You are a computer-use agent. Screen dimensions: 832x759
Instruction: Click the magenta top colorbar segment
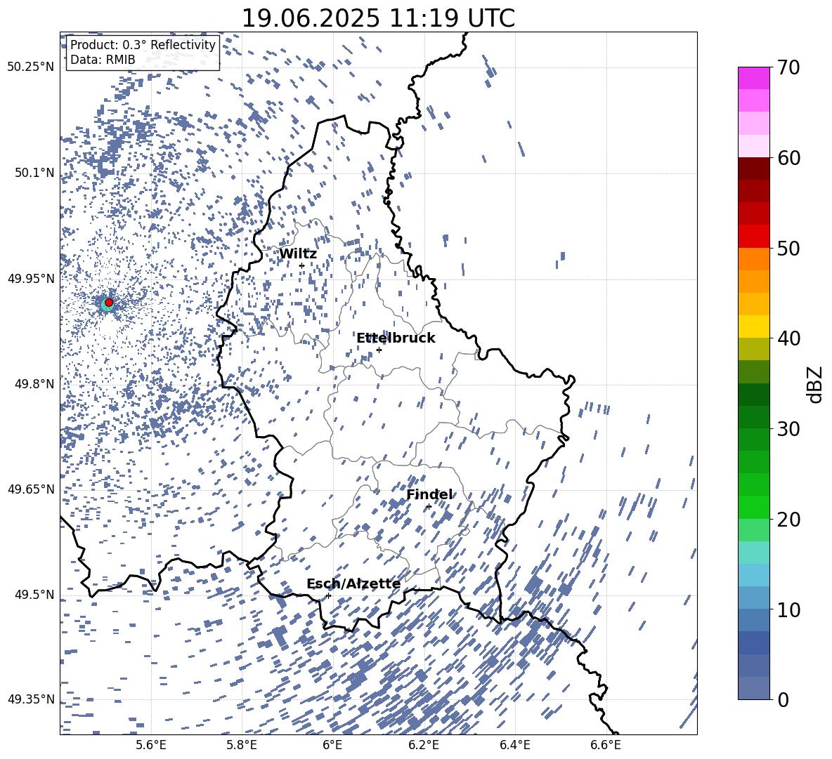click(753, 78)
